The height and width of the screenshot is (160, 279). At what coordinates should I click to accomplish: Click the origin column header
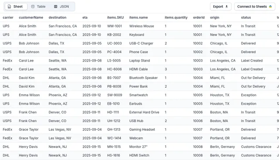(214, 17)
